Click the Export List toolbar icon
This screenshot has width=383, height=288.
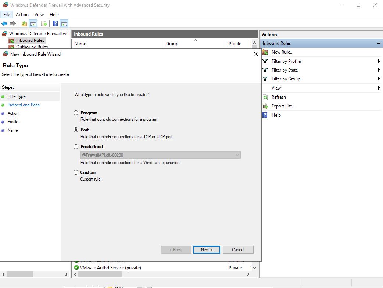tap(44, 24)
